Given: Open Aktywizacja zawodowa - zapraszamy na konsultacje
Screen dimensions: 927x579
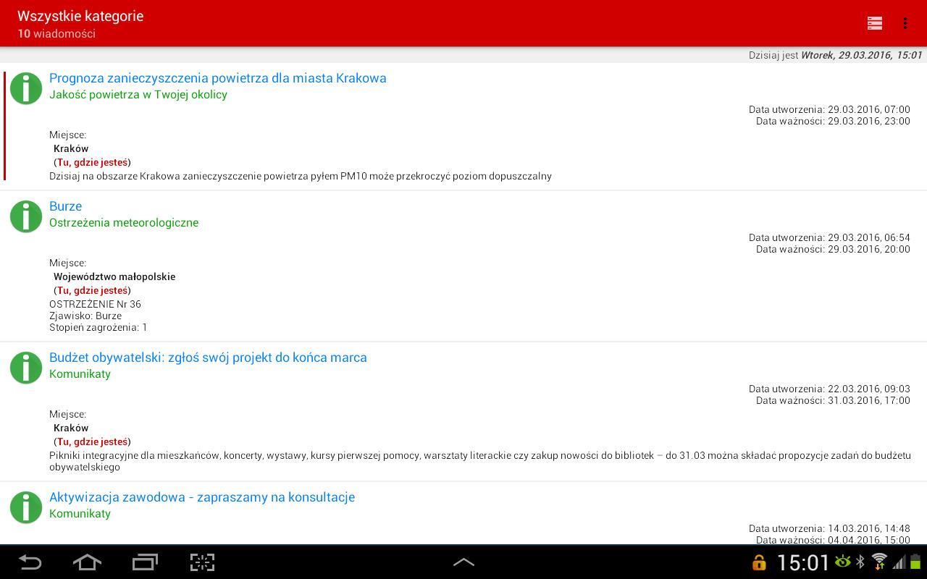Looking at the screenshot, I should click(x=202, y=497).
